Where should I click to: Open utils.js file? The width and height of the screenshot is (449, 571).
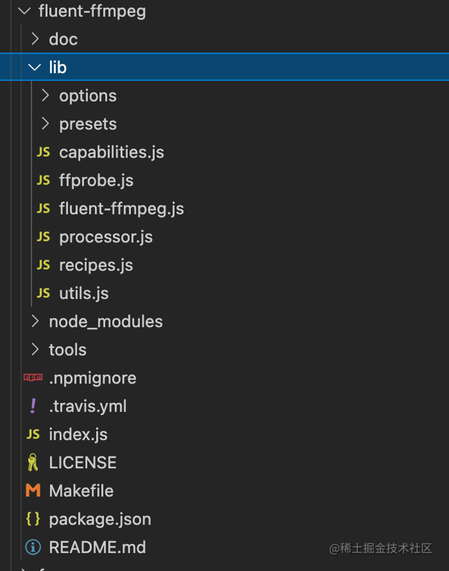coord(84,293)
